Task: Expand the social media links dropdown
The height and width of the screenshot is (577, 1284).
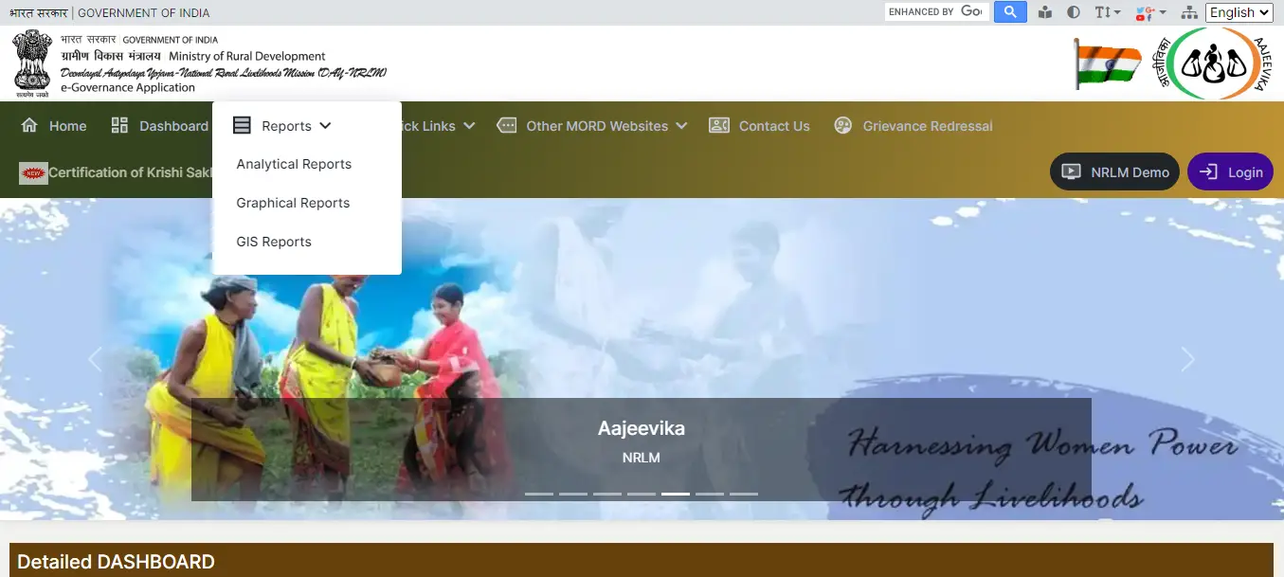Action: click(x=1150, y=12)
